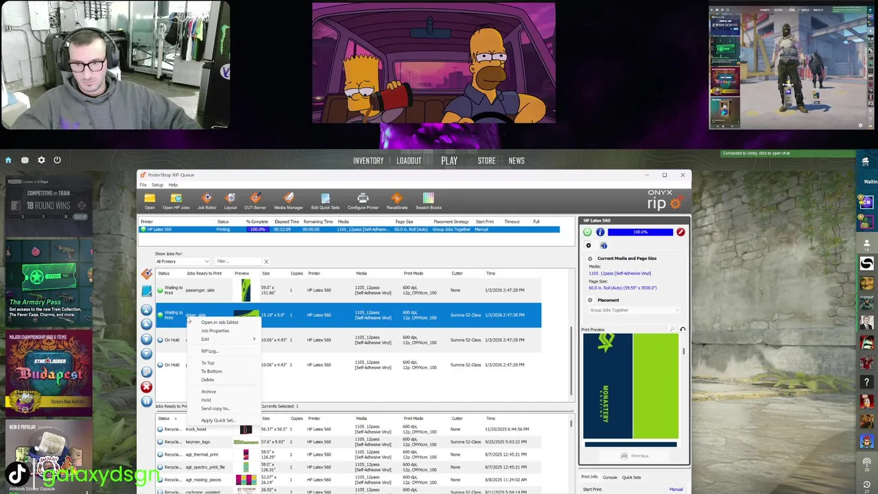The image size is (878, 494).
Task: Clear the job filter with the X icon
Action: click(x=266, y=261)
